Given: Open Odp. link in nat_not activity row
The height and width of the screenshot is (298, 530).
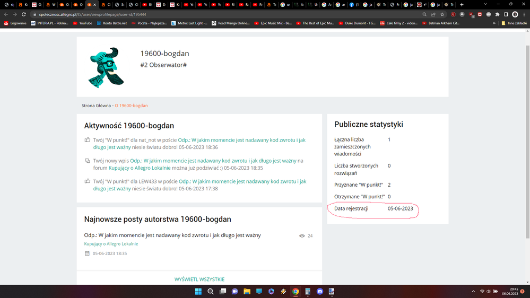Looking at the screenshot, I should 199,144.
